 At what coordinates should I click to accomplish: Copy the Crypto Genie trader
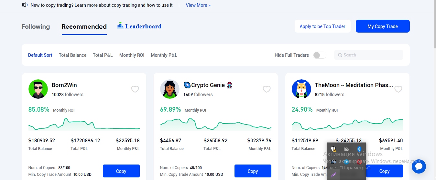pos(253,171)
